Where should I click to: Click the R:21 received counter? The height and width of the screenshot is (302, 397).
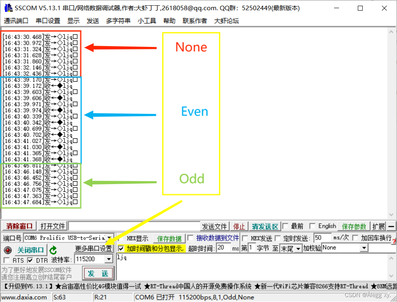(x=100, y=297)
